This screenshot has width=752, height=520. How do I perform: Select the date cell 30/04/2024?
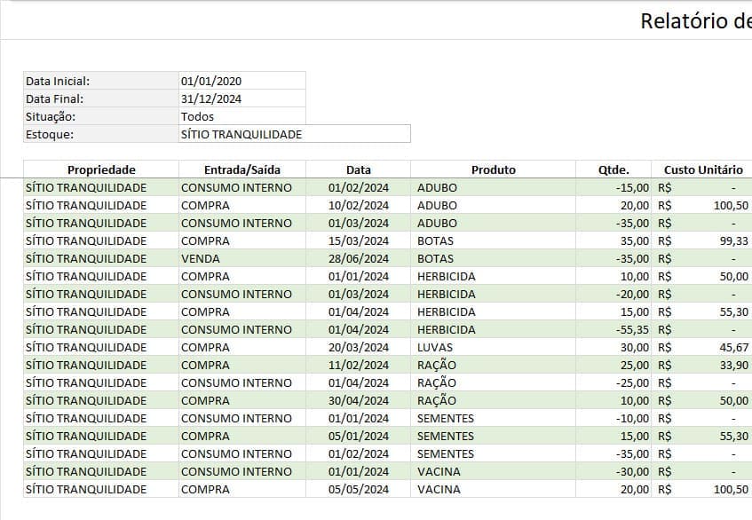coord(359,400)
